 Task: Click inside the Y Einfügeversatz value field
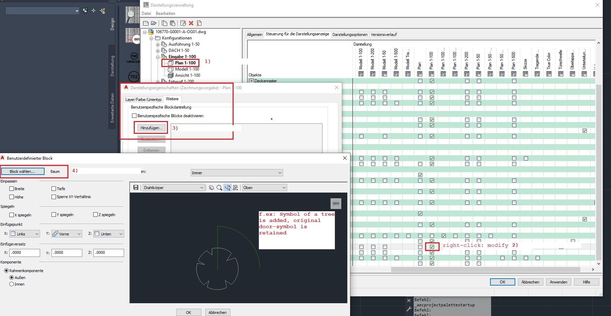coord(67,253)
